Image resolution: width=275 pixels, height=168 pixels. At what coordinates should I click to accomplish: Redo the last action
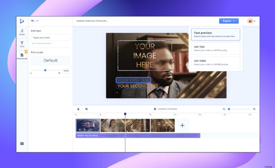coord(37,21)
